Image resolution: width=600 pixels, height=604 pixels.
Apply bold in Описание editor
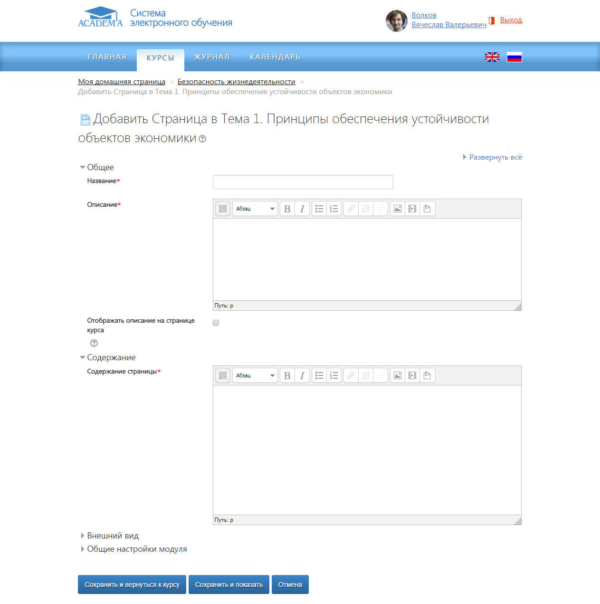(287, 209)
